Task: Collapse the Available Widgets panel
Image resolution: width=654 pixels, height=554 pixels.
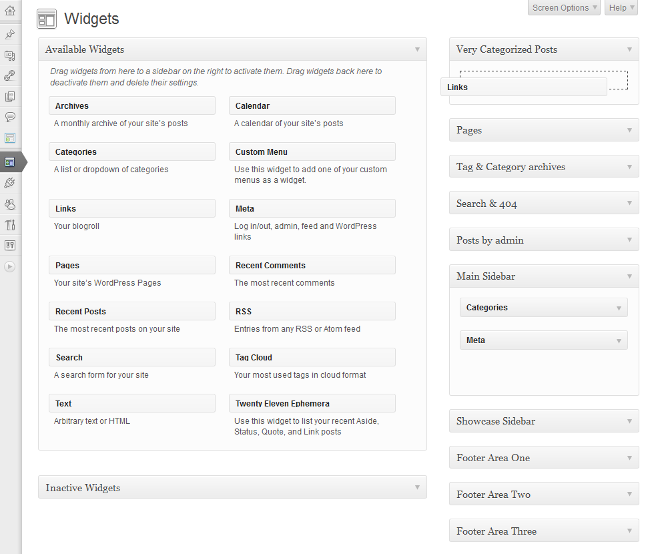Action: (x=417, y=49)
